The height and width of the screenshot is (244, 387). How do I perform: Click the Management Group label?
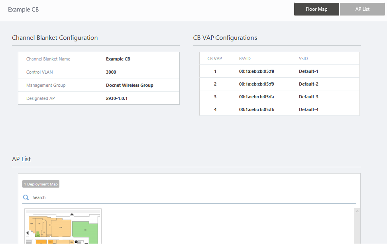tap(46, 85)
